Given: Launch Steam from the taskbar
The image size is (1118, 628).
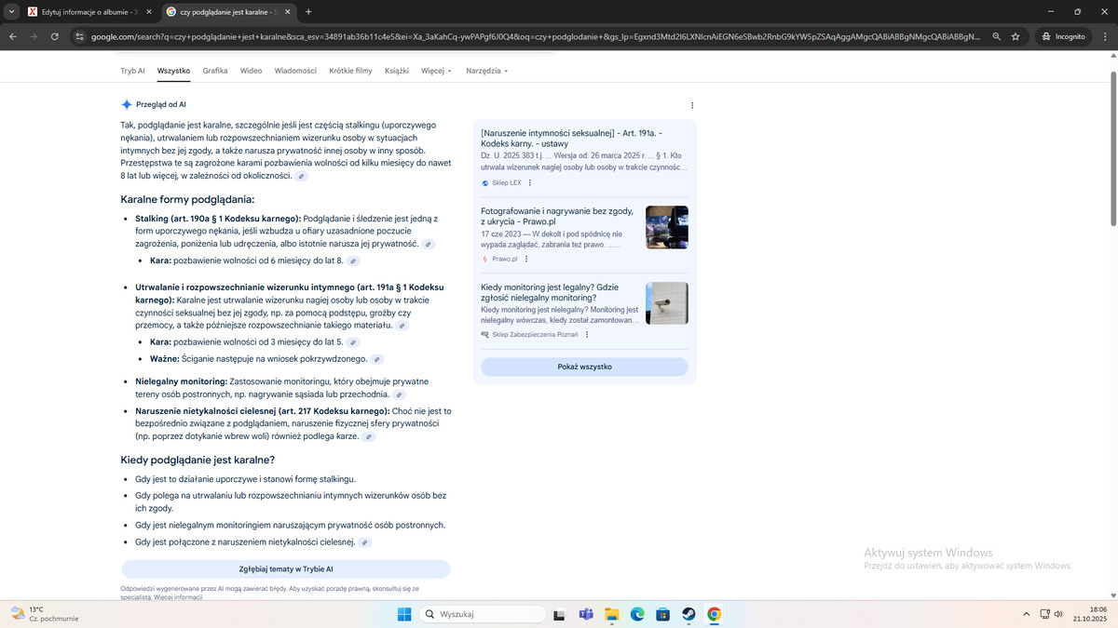Looking at the screenshot, I should (688, 614).
